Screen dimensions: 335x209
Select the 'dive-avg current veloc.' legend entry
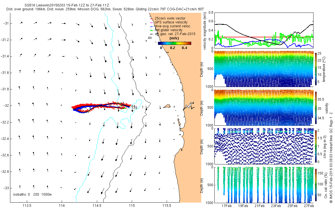point(173,26)
